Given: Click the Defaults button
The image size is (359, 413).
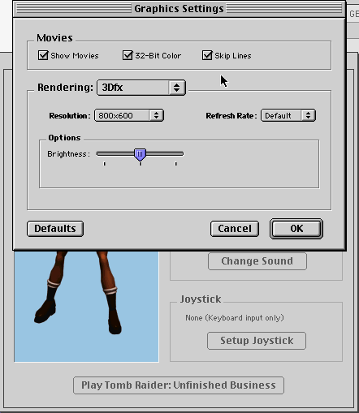Looking at the screenshot, I should coord(55,229).
